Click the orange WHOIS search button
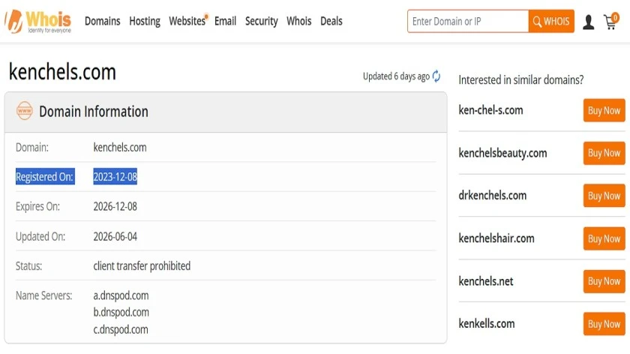Screen dimensions: 630x354 point(551,21)
